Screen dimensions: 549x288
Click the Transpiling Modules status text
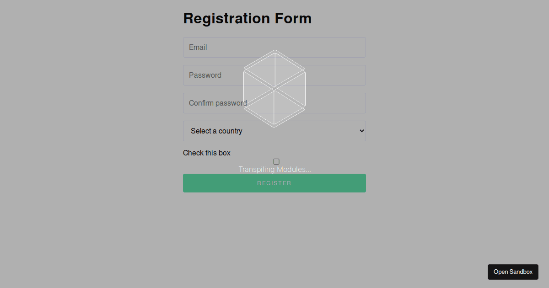pyautogui.click(x=274, y=169)
